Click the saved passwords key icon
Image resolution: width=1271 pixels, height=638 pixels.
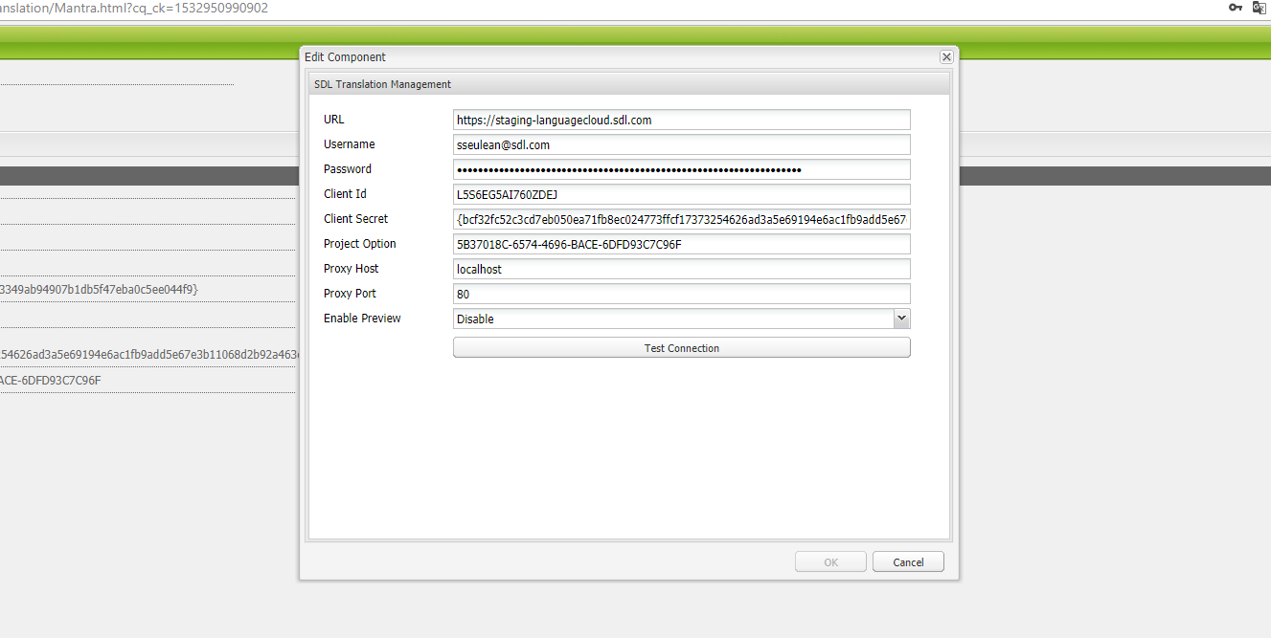pos(1236,8)
